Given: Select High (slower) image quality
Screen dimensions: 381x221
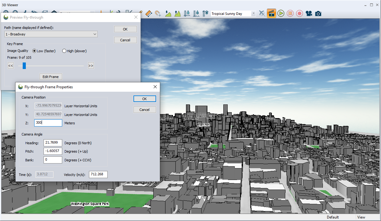Looking at the screenshot, I should pos(74,51).
